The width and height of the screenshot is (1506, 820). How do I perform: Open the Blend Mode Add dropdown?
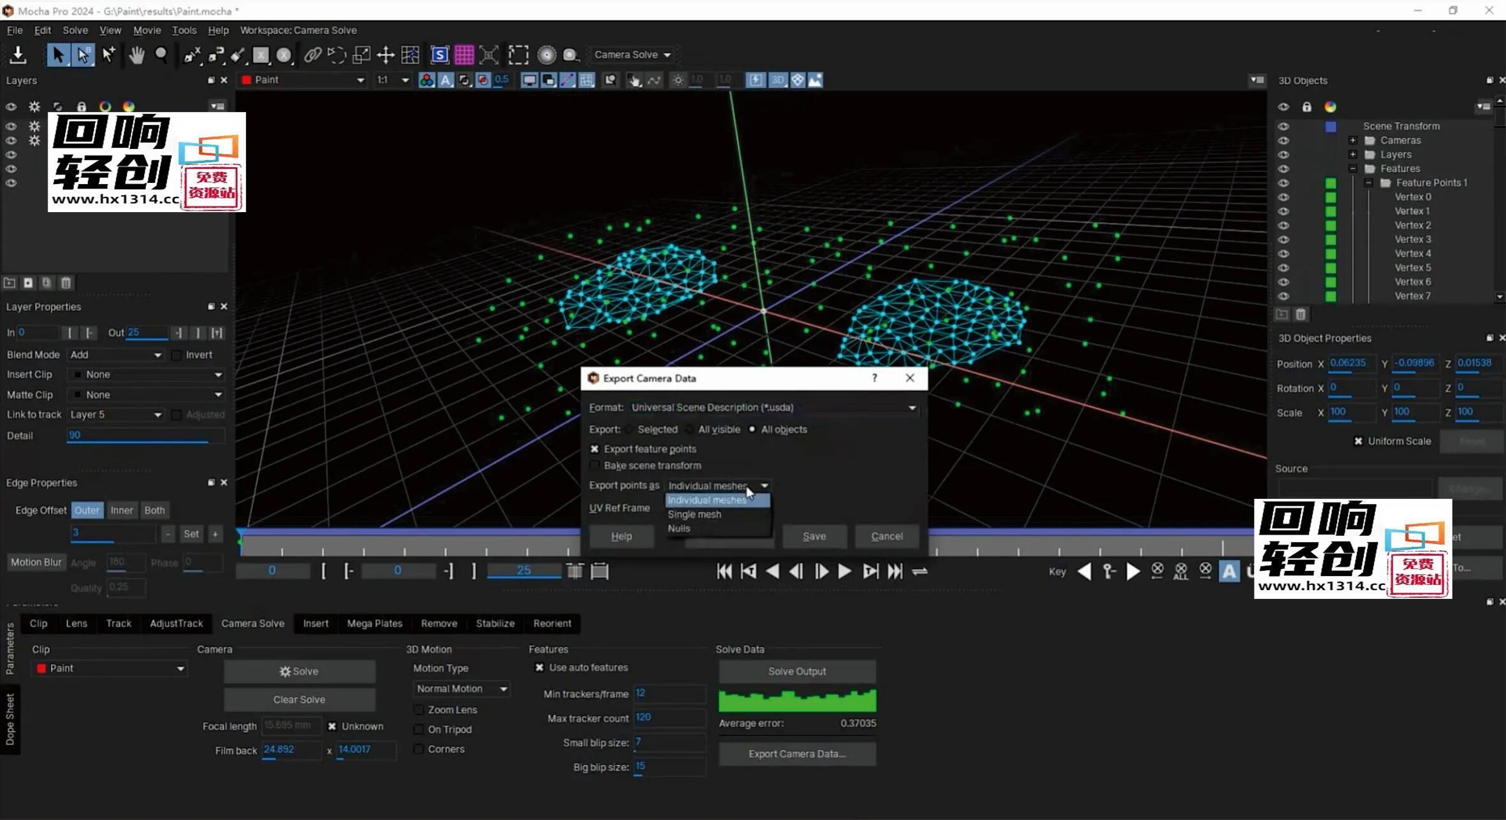coord(115,355)
